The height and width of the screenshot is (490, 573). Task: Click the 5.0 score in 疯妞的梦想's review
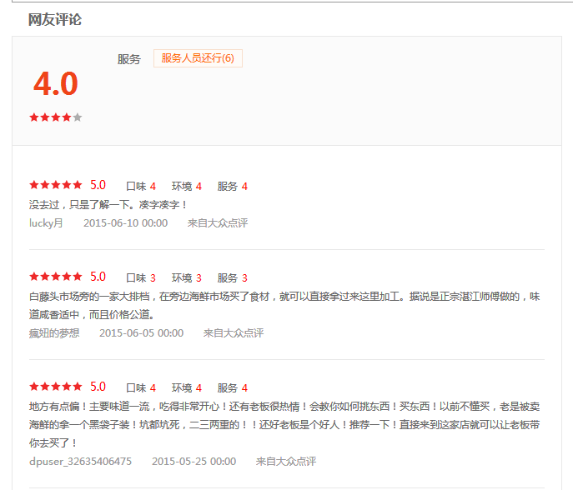(x=98, y=277)
